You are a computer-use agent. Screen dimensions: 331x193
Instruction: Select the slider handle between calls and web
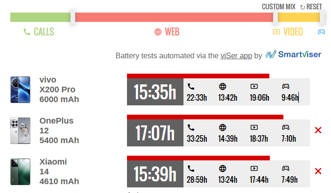click(73, 17)
